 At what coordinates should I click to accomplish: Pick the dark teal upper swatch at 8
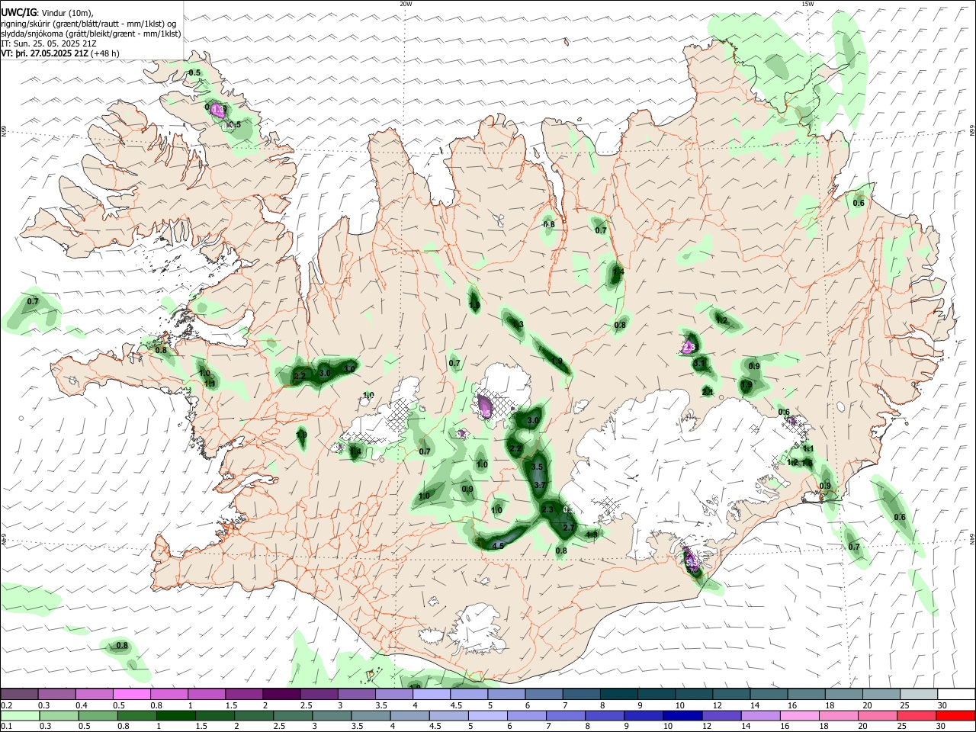click(619, 695)
